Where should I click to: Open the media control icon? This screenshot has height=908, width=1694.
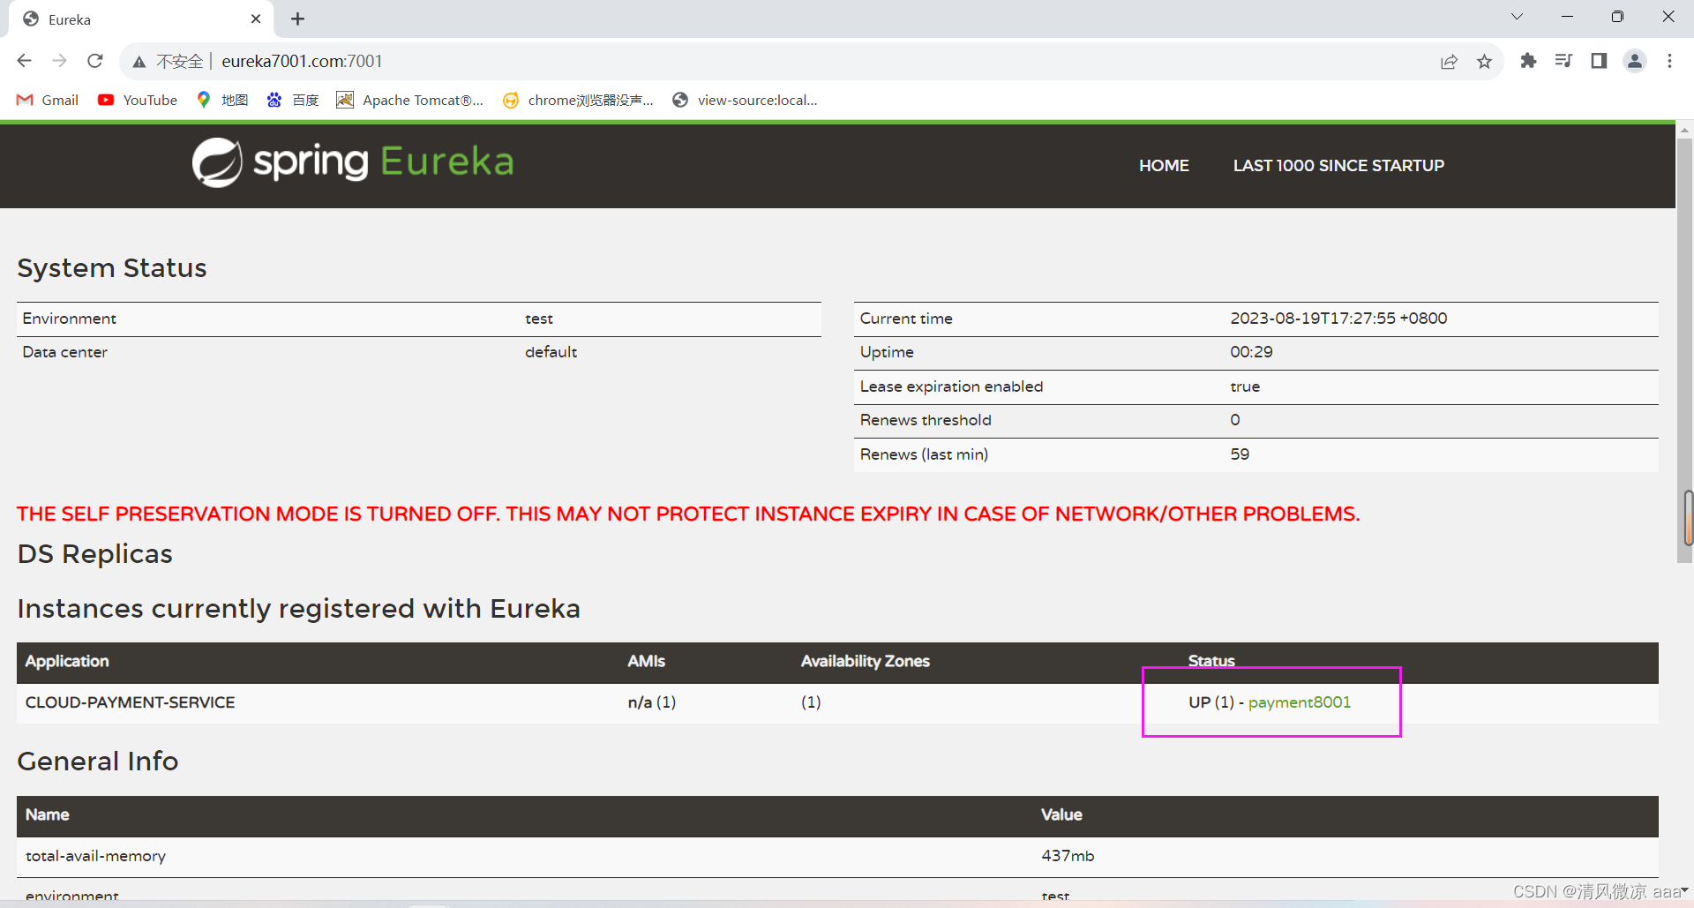[1564, 61]
